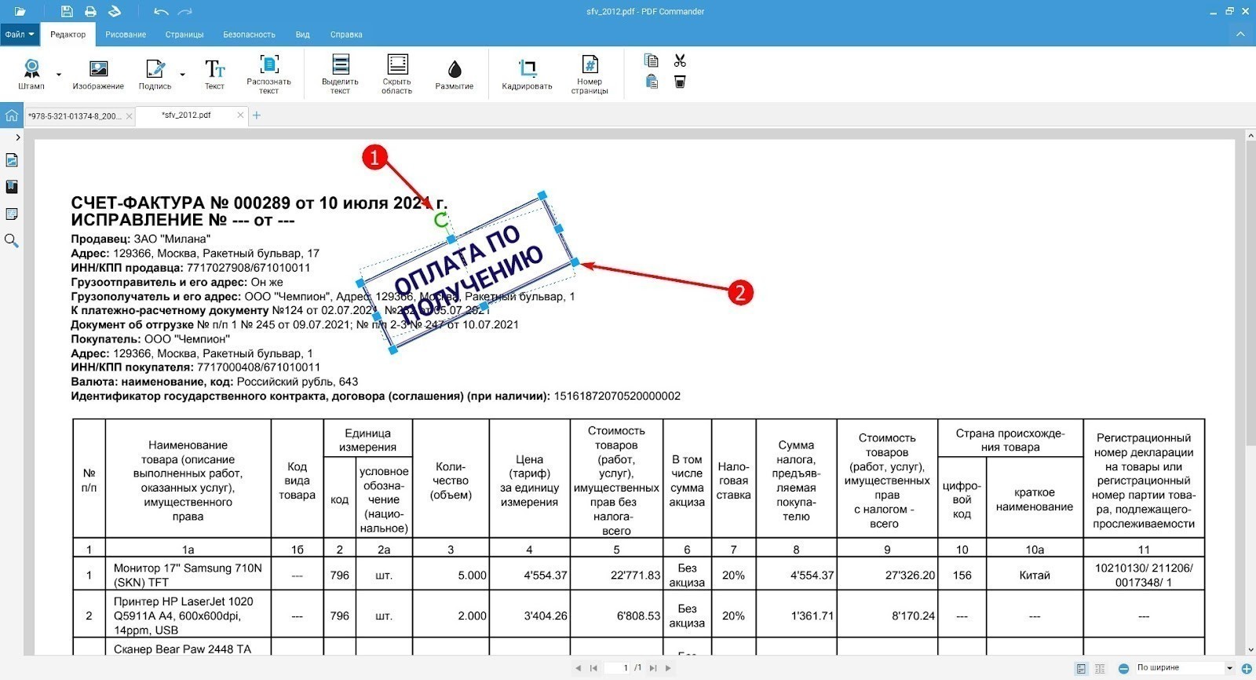Insert an image via Изображение
Image resolution: width=1256 pixels, height=680 pixels.
(x=98, y=74)
